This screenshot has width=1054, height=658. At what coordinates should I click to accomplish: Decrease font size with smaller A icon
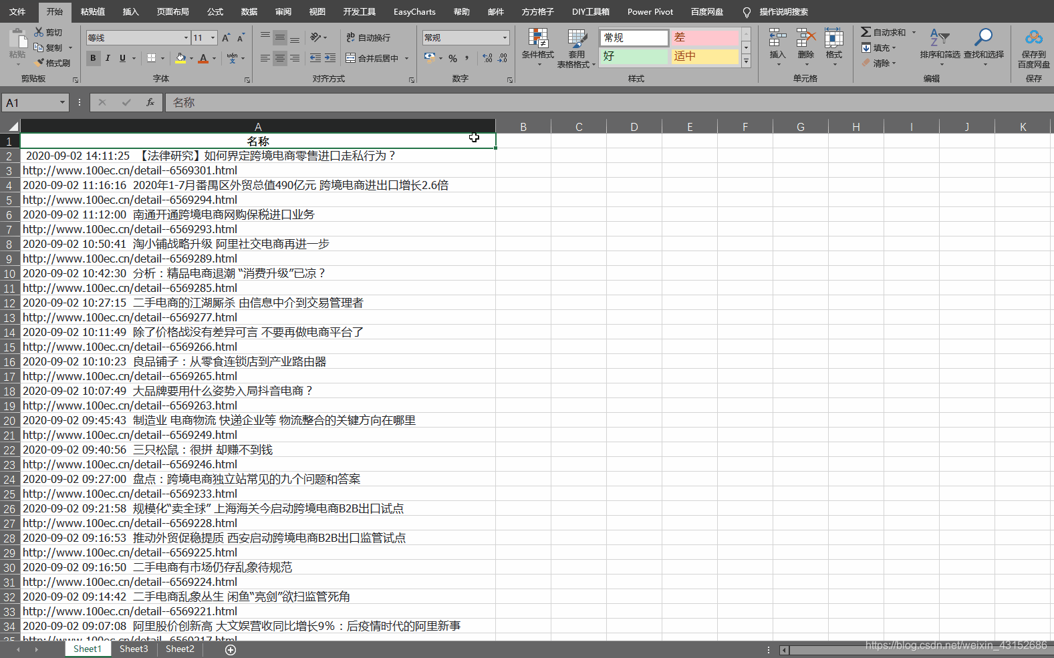click(x=241, y=37)
